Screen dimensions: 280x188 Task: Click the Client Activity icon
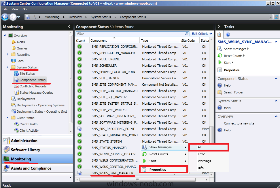16,131
